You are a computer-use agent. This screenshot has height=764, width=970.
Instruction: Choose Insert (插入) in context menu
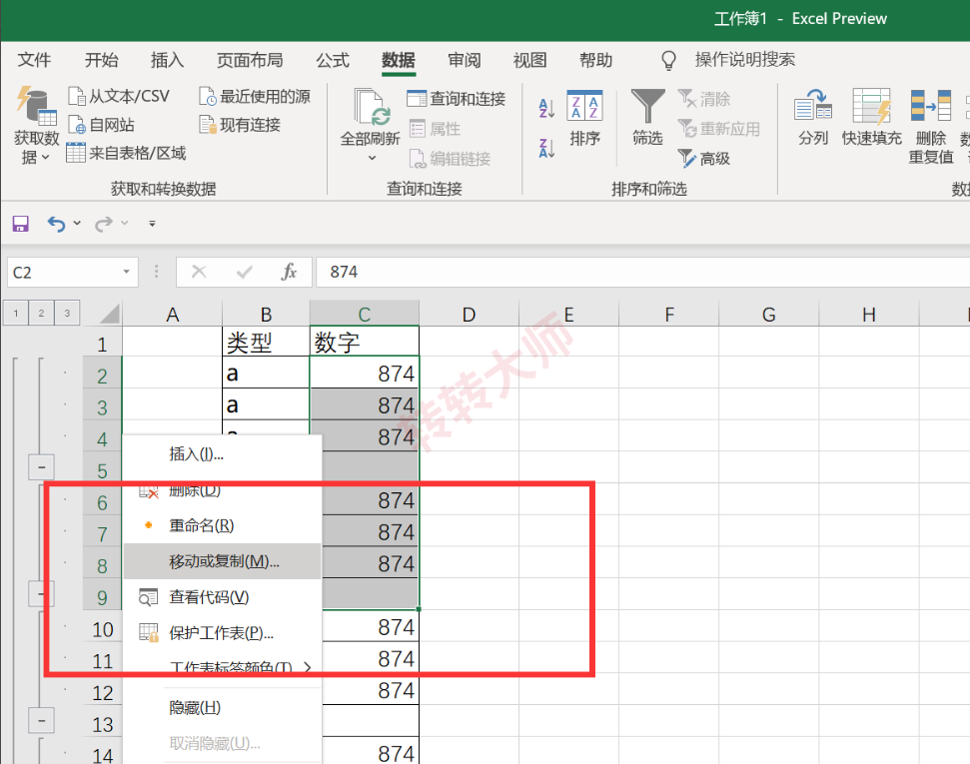point(223,454)
